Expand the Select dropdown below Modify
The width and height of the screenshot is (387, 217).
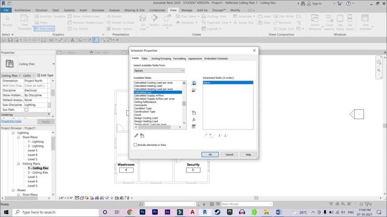coord(8,34)
